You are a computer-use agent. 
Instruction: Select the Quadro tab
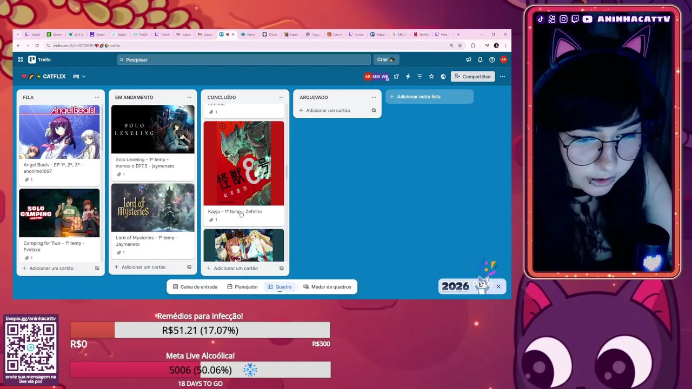(x=280, y=287)
